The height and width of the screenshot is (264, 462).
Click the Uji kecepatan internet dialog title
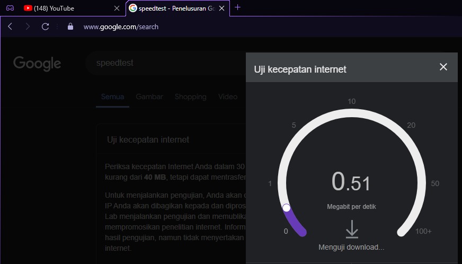point(300,69)
